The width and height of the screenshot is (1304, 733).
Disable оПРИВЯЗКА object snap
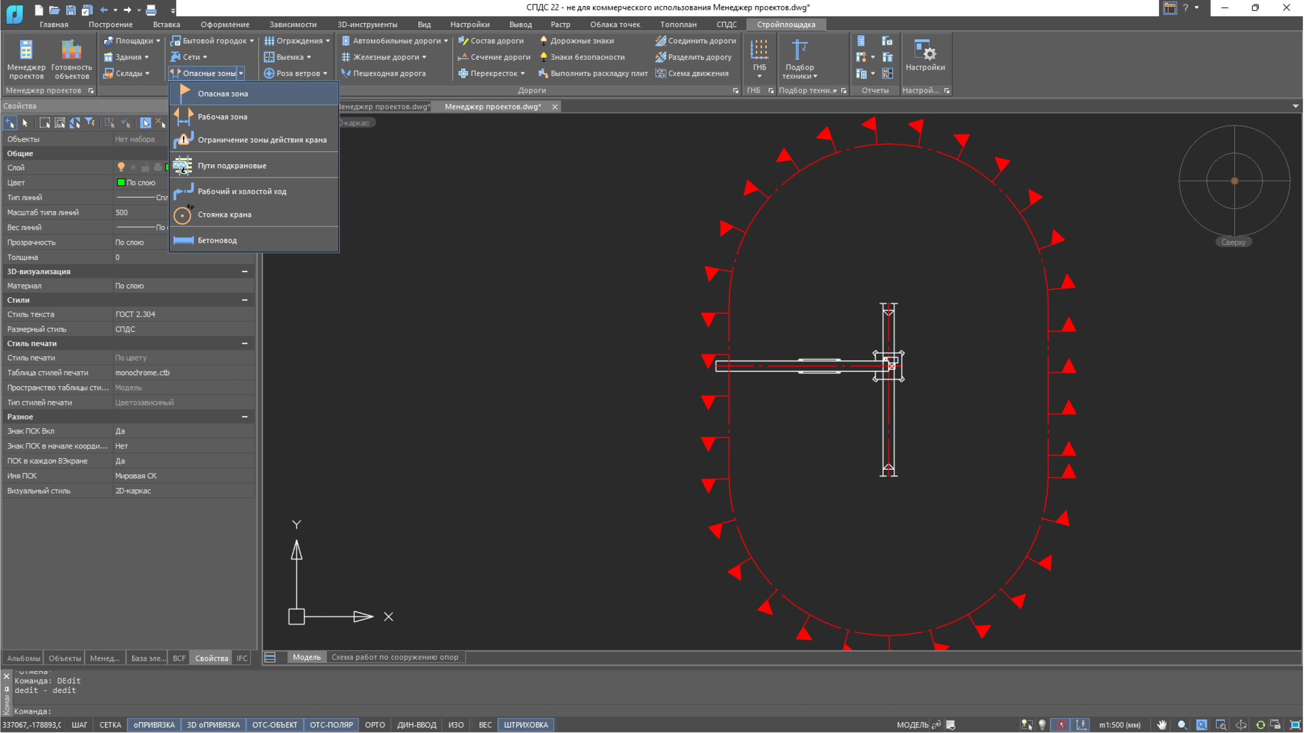coord(154,724)
